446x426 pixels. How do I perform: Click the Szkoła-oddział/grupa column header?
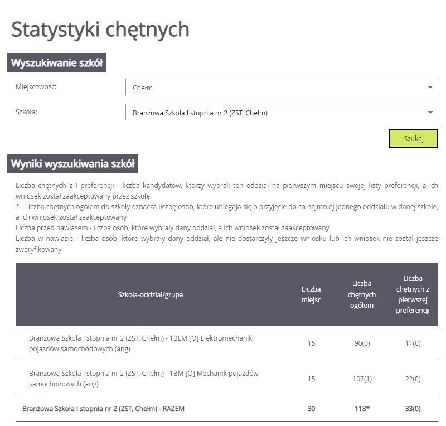pyautogui.click(x=151, y=294)
